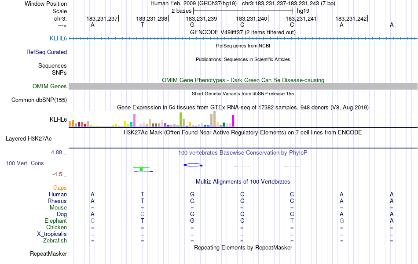Open the Layered H3K27Ac track label

[29, 138]
